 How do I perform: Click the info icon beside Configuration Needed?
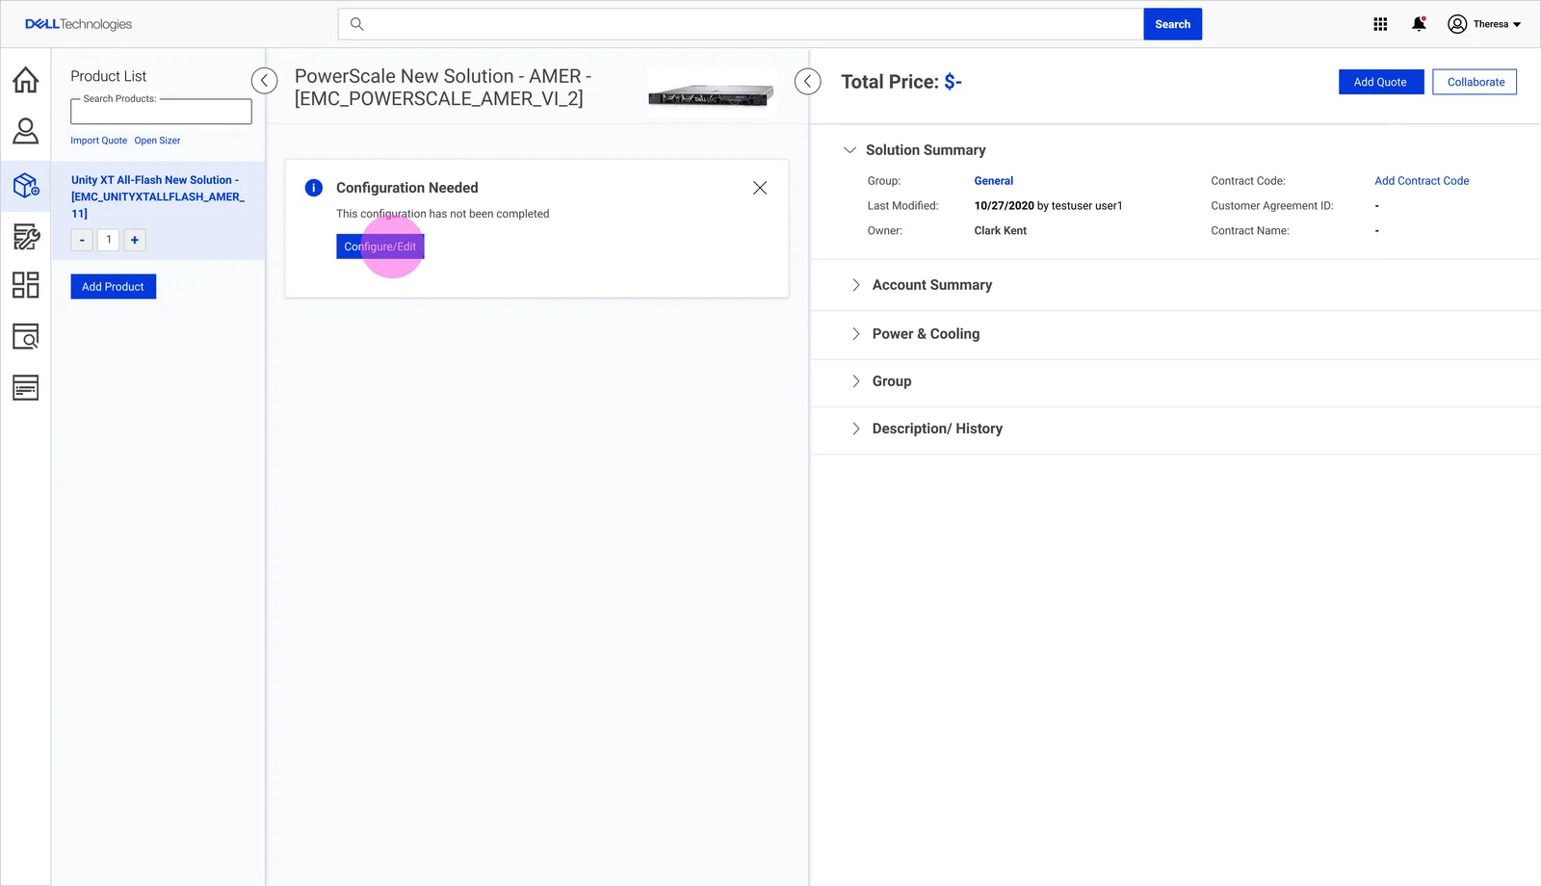point(314,188)
